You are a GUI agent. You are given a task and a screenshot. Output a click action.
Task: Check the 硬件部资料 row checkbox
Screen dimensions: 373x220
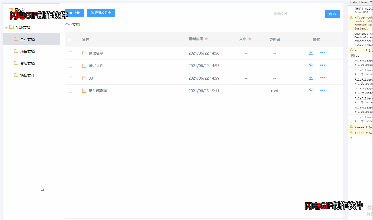[x=71, y=91]
